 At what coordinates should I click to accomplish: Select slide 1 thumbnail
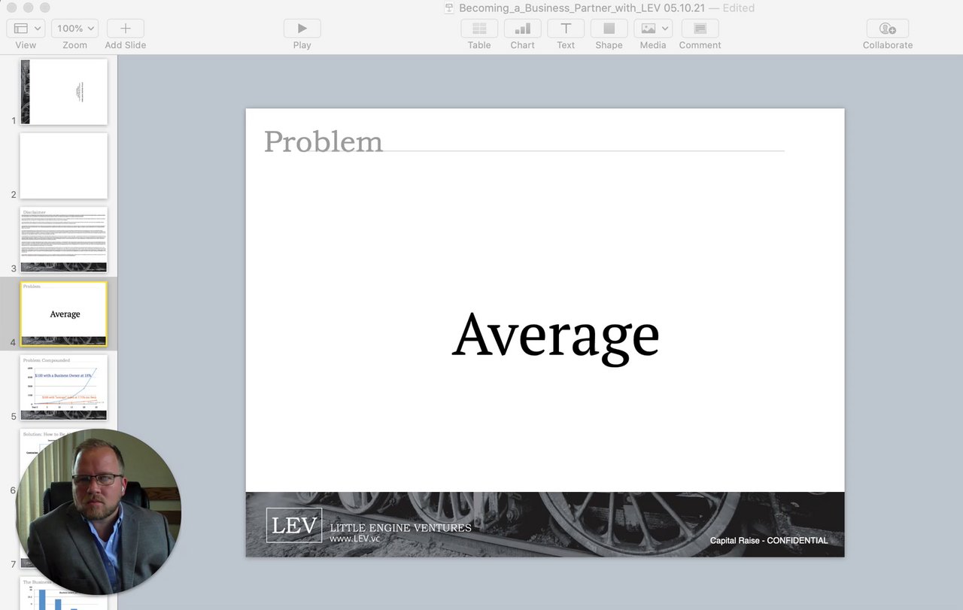point(64,92)
